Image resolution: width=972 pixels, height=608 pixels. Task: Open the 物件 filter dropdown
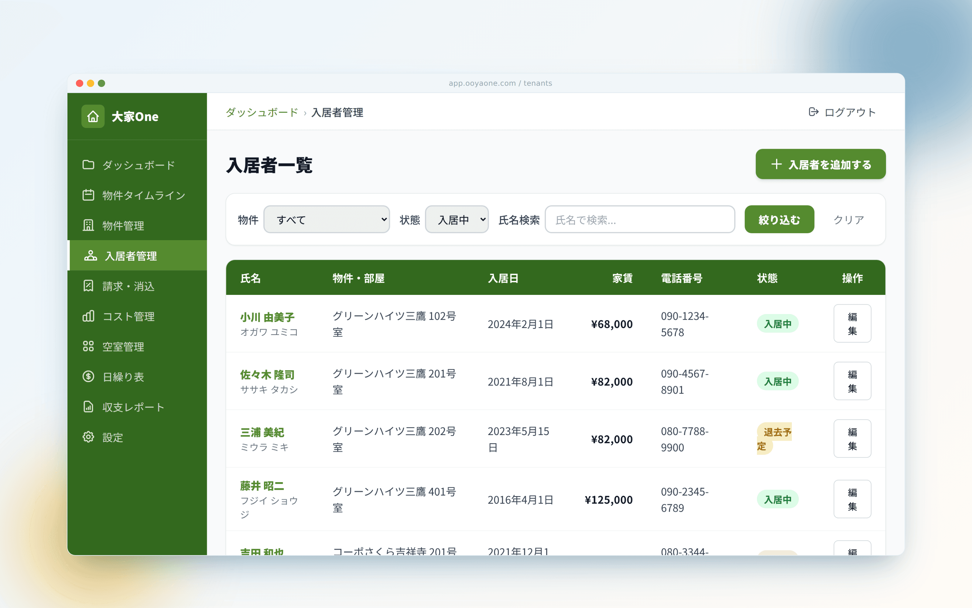pyautogui.click(x=327, y=219)
